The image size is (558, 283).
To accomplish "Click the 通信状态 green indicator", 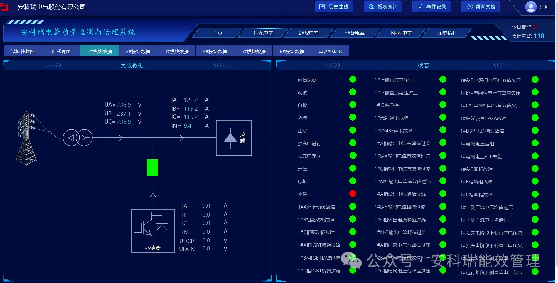I will point(353,79).
